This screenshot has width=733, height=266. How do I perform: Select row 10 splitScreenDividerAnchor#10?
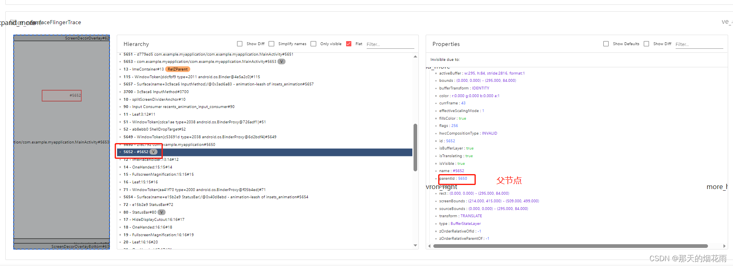(155, 100)
